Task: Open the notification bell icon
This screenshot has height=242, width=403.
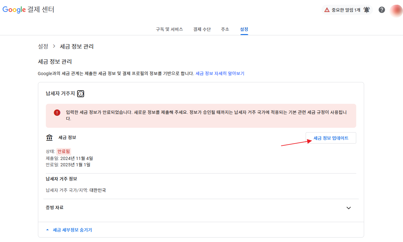Action: click(367, 10)
